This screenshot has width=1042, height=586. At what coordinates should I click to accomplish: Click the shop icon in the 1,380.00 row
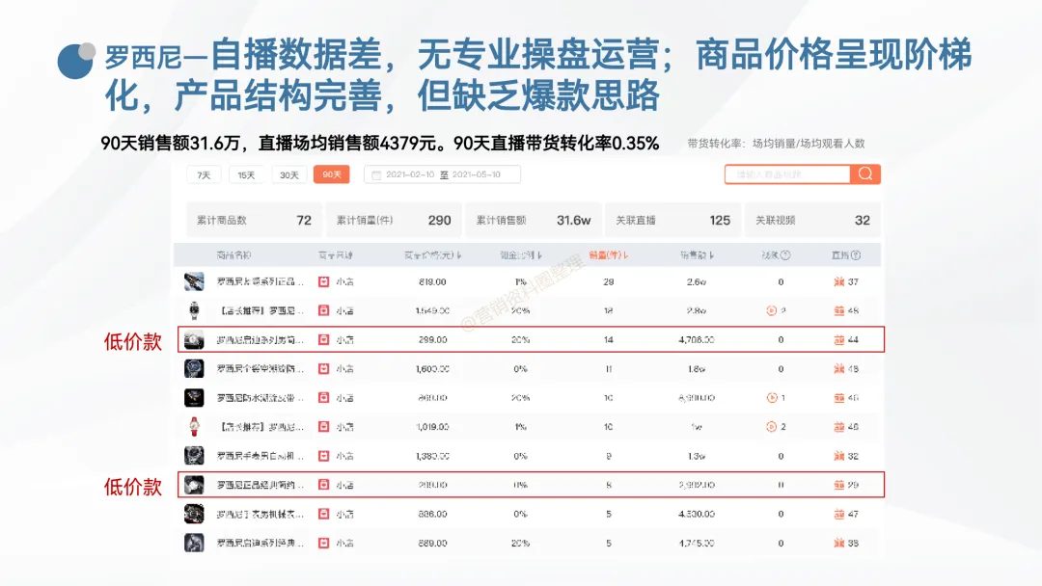(323, 456)
